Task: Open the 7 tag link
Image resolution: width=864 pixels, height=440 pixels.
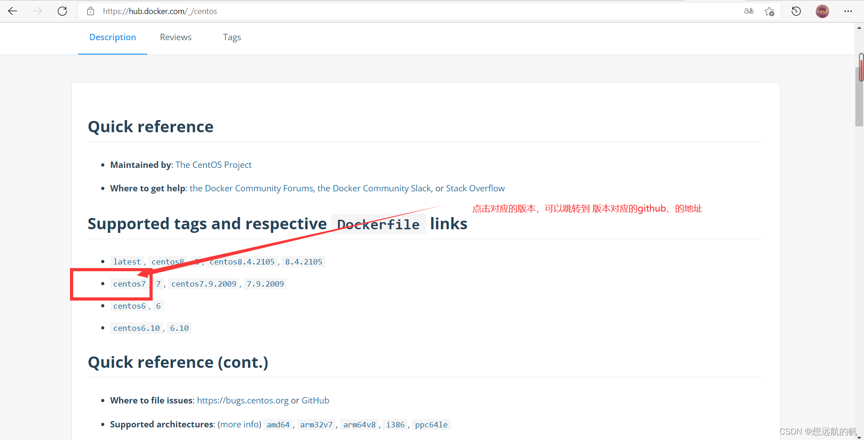Action: tap(159, 284)
